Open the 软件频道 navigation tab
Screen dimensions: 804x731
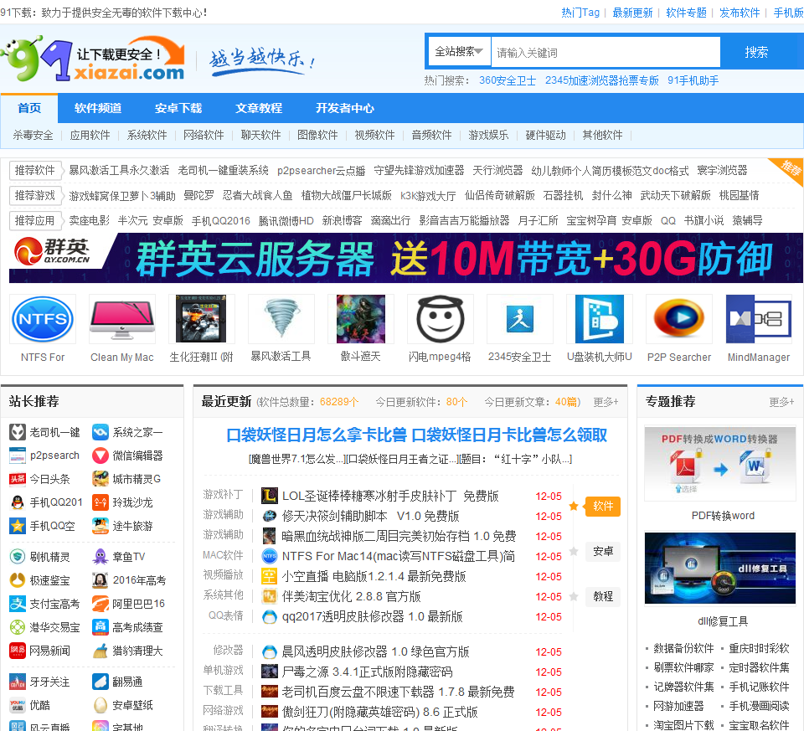tap(98, 108)
